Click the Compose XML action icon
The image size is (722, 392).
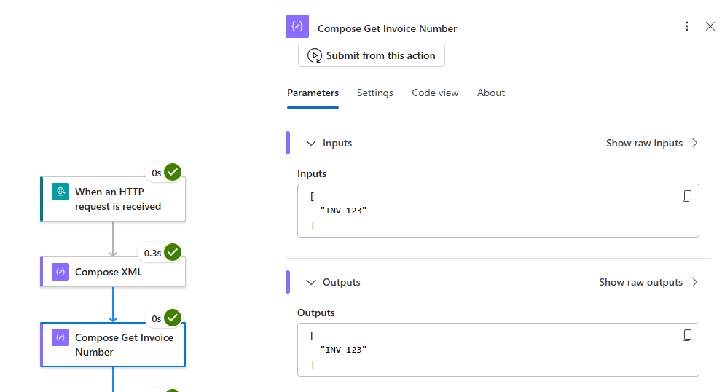(60, 272)
